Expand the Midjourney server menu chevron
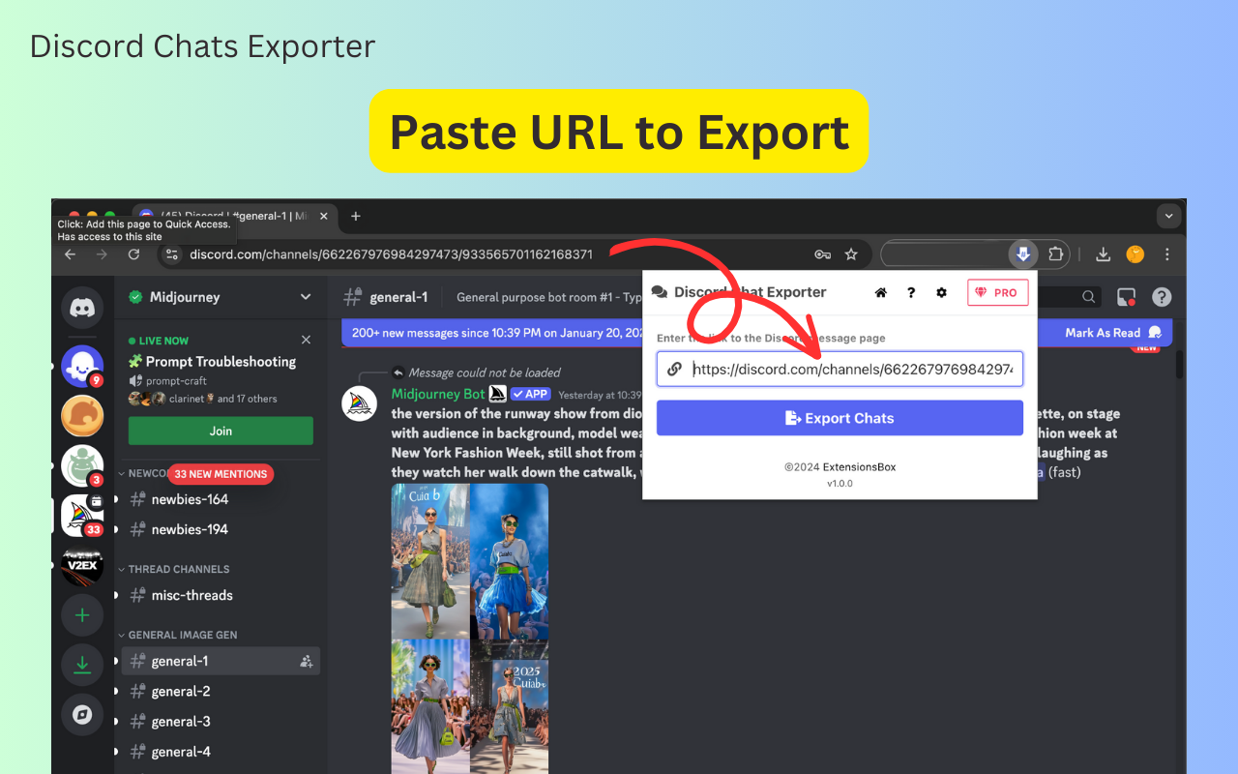1238x774 pixels. coord(306,297)
